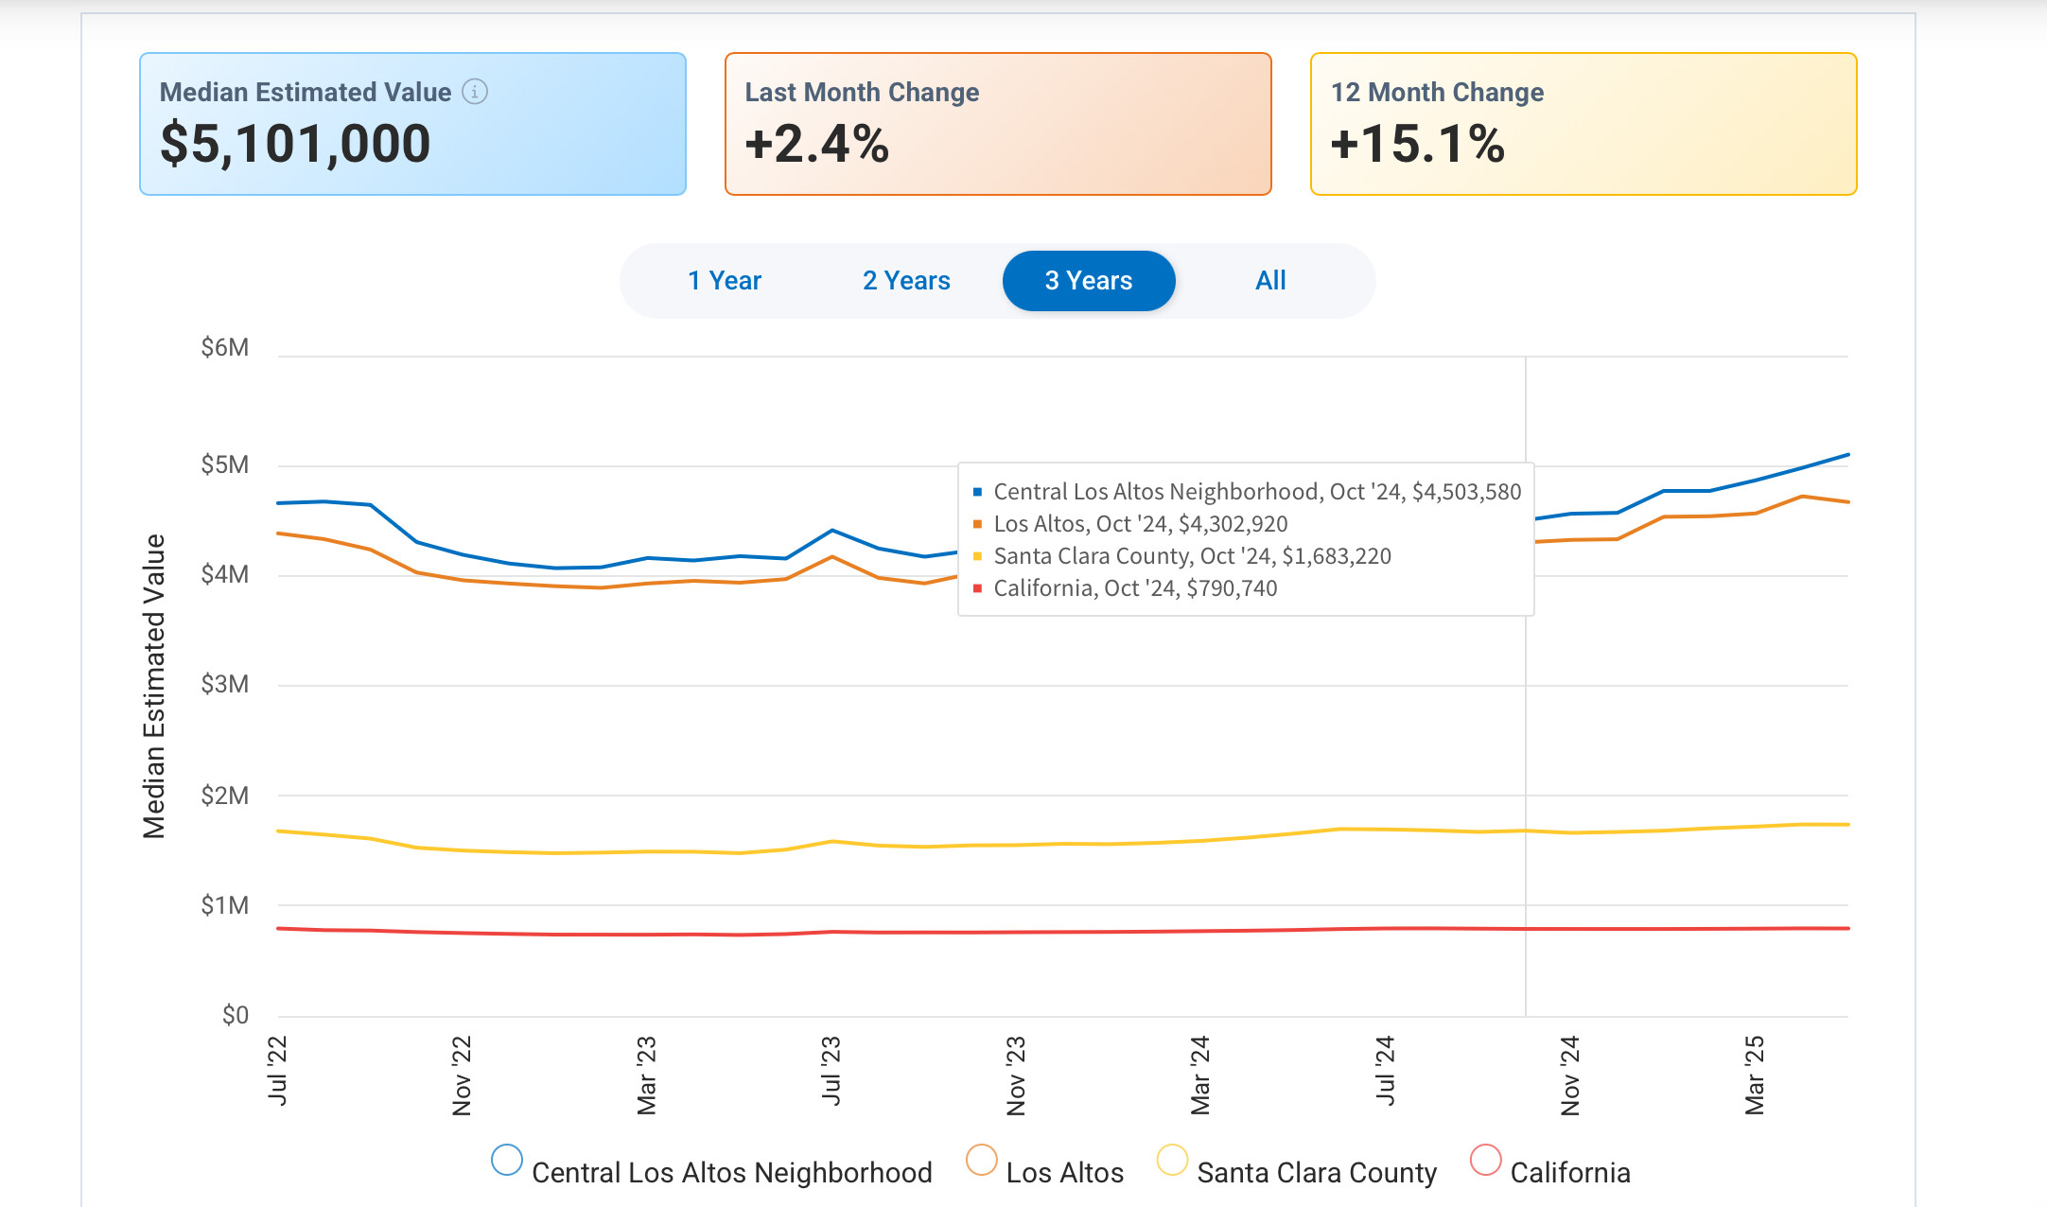2047x1207 pixels.
Task: Toggle Los Altos orange legend circle
Action: pos(981,1161)
